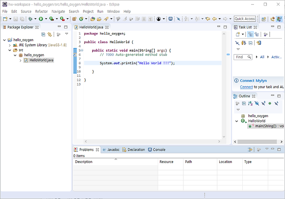The image size is (285, 199).
Task: Click the New file wizard icon
Action: tap(5, 19)
